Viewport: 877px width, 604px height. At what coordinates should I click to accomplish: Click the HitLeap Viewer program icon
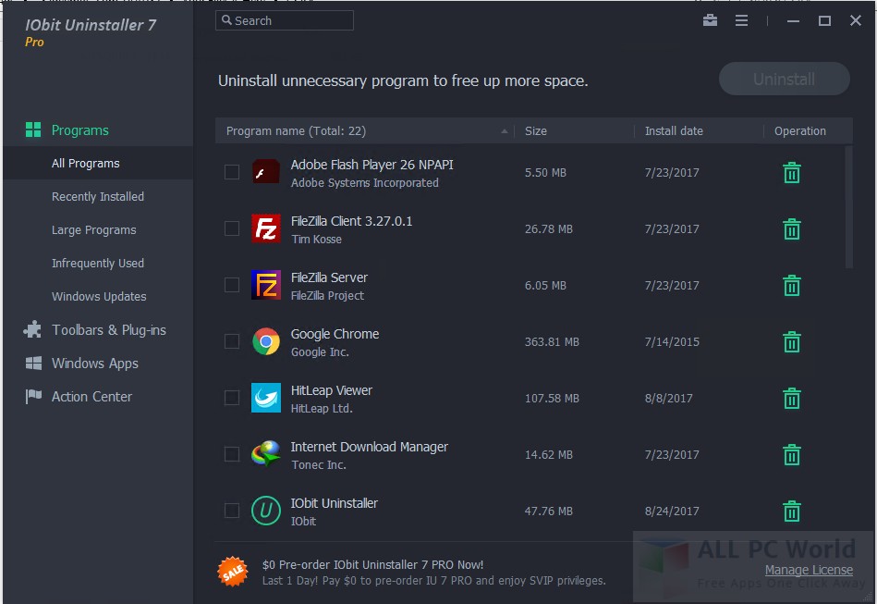265,398
